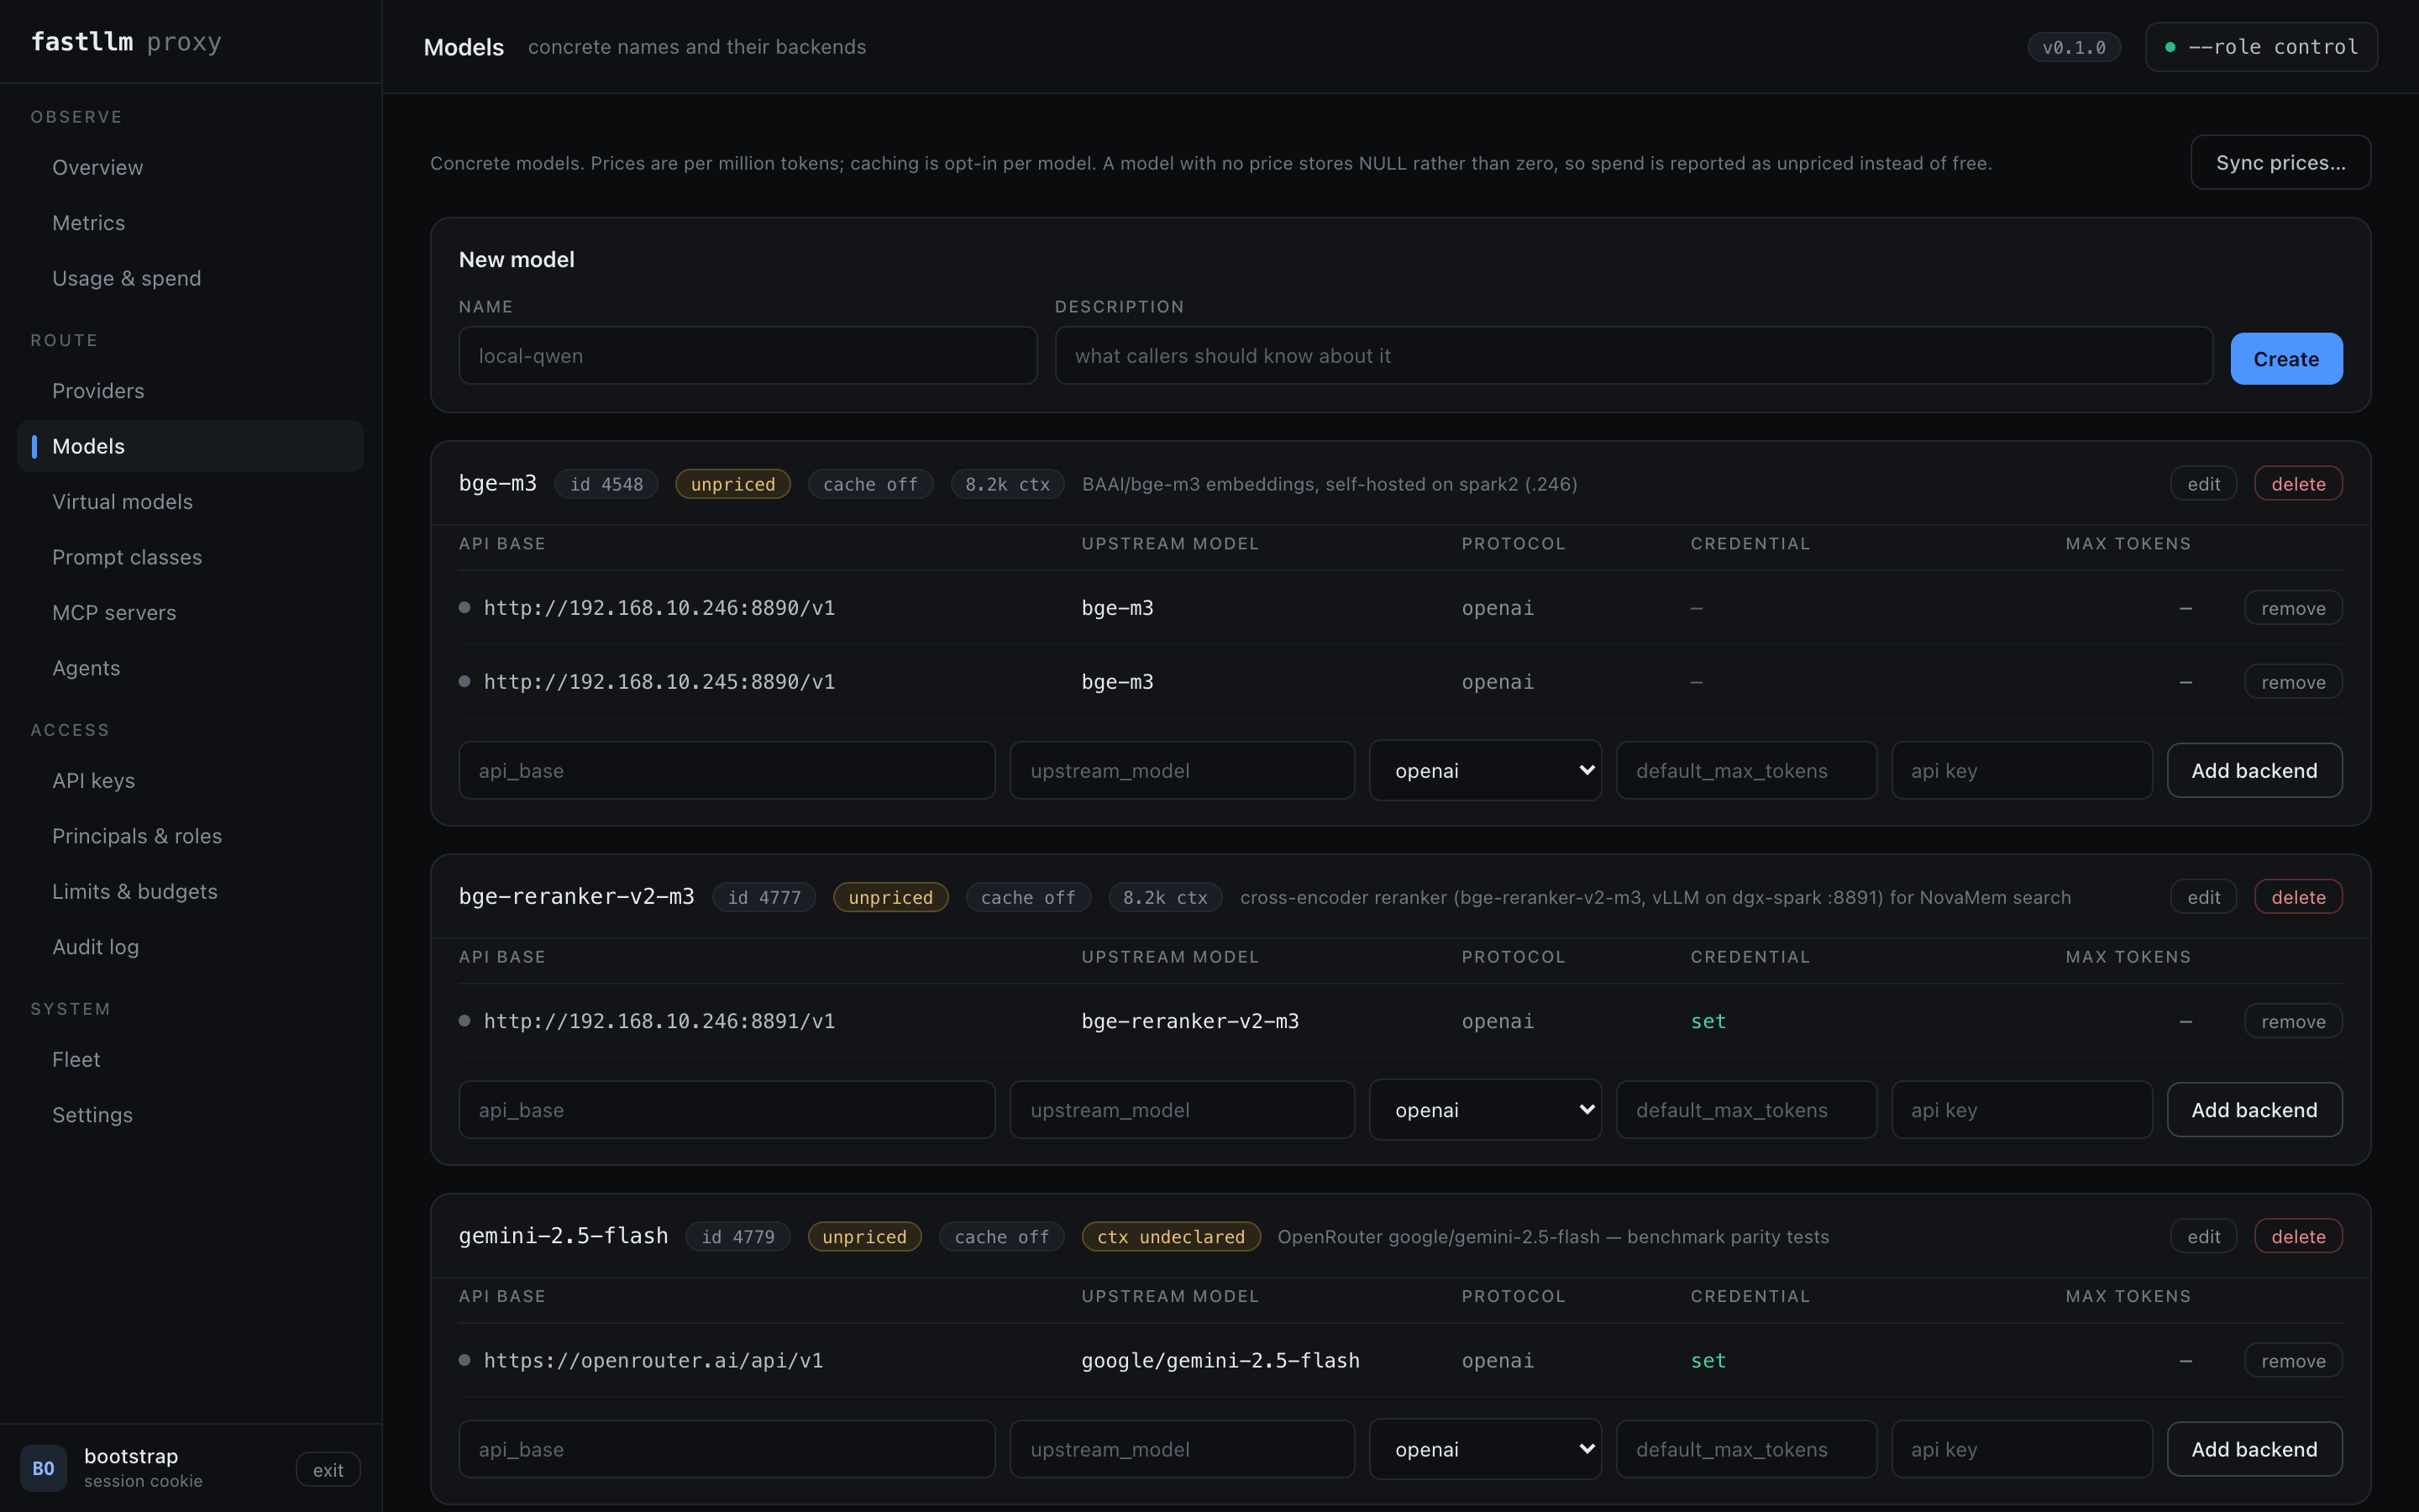
Task: Focus api_base field under gemini-2.5-flash
Action: (727, 1450)
